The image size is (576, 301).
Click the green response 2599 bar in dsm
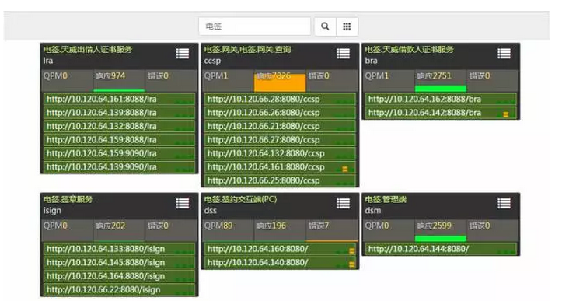[x=441, y=239]
